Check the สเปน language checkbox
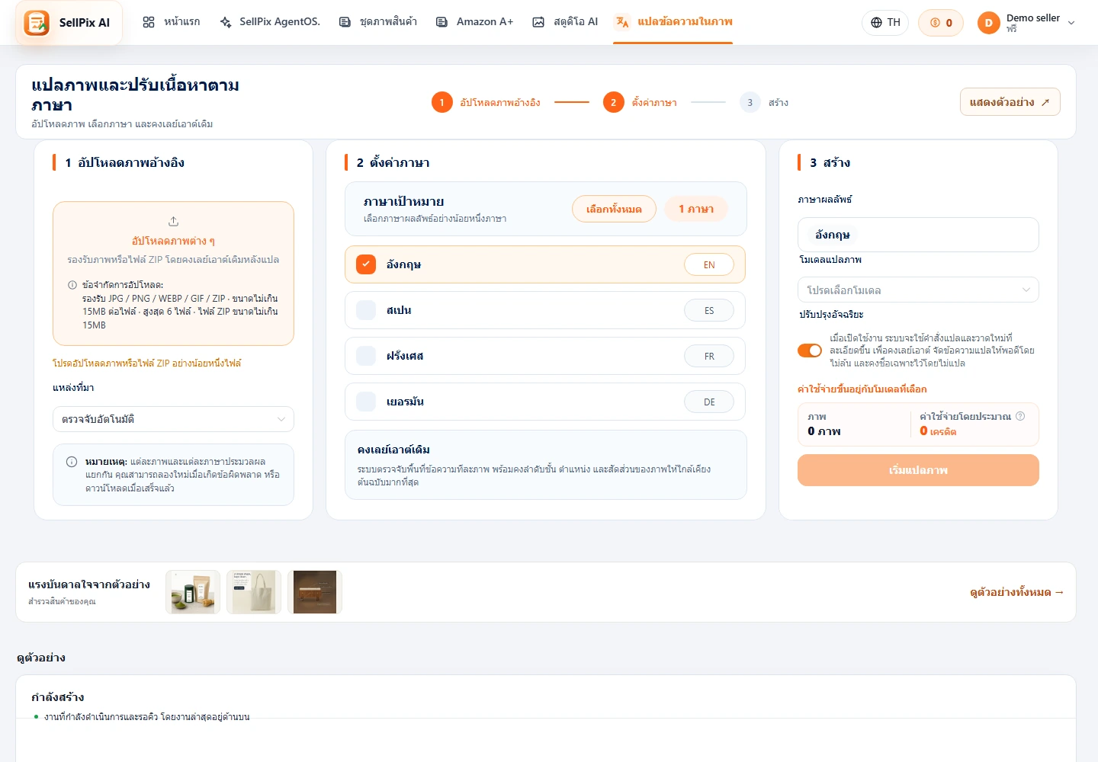This screenshot has height=762, width=1098. 366,310
